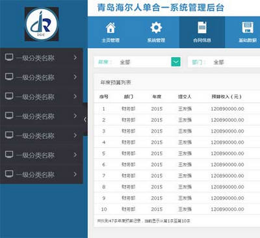Viewport: 260px width, 238px height.
Task: Select row number 9 cell
Action: [103, 198]
